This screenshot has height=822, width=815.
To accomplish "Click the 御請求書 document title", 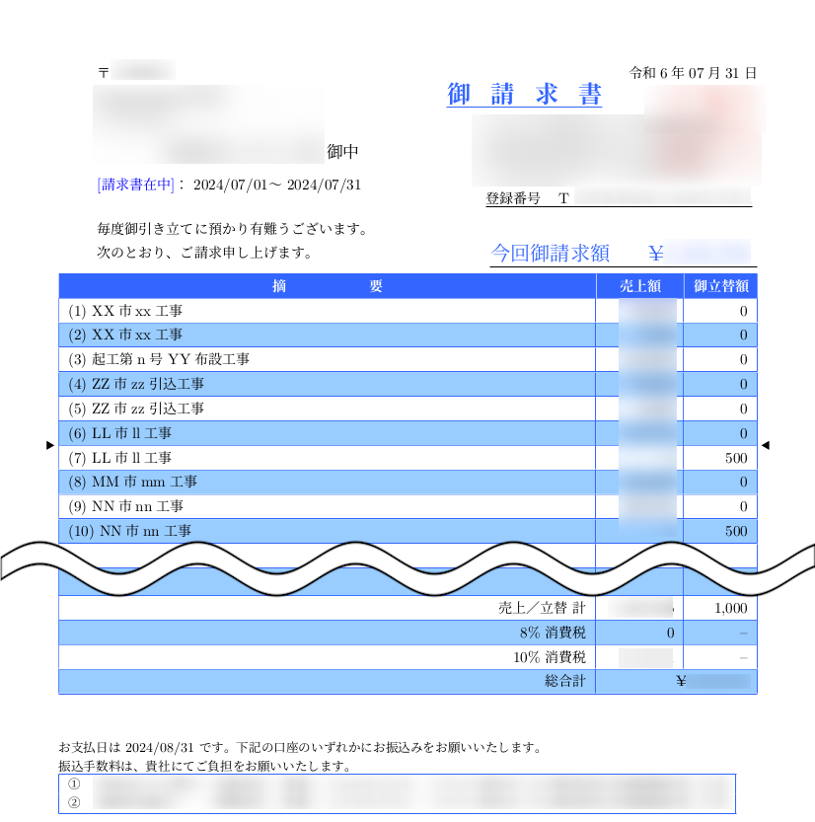I will pyautogui.click(x=524, y=96).
